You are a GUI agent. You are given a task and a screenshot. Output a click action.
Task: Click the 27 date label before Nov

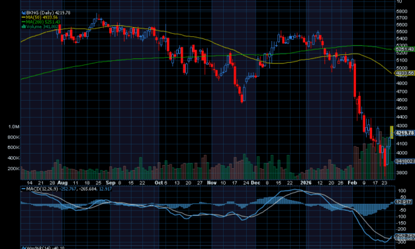coord(200,183)
